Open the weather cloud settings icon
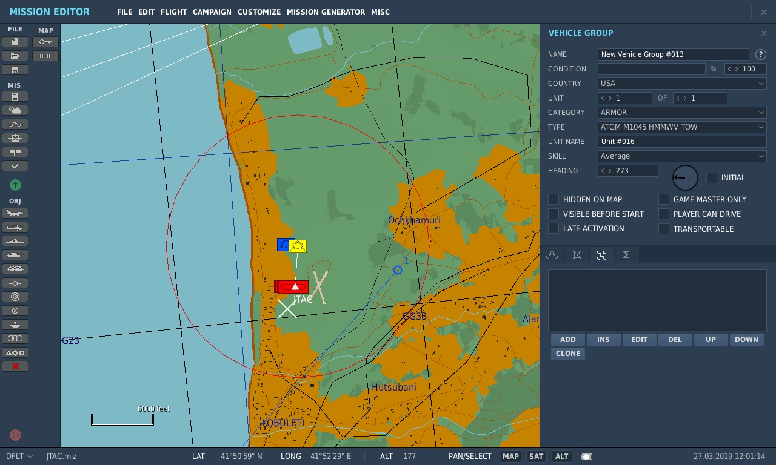776x465 pixels. [15, 110]
